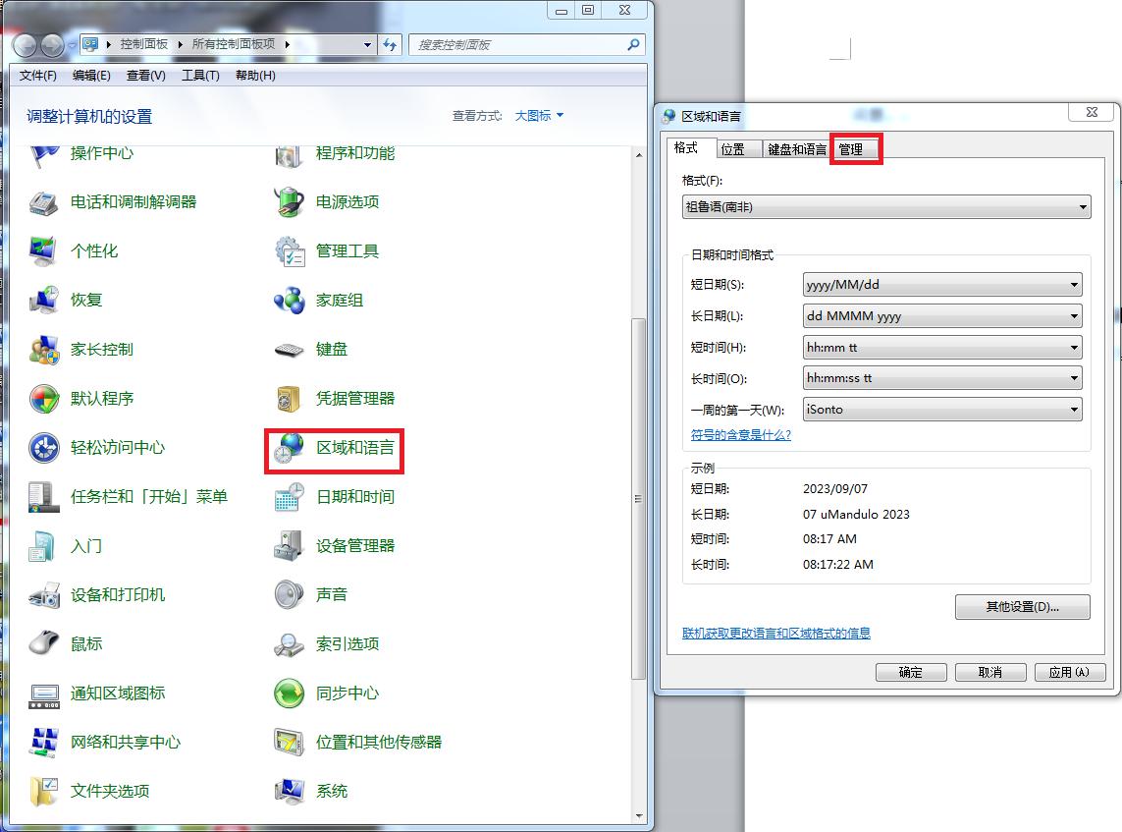The image size is (1122, 832).
Task: Click the vertical scrollbar thumb in Control Panel
Action: [x=638, y=499]
